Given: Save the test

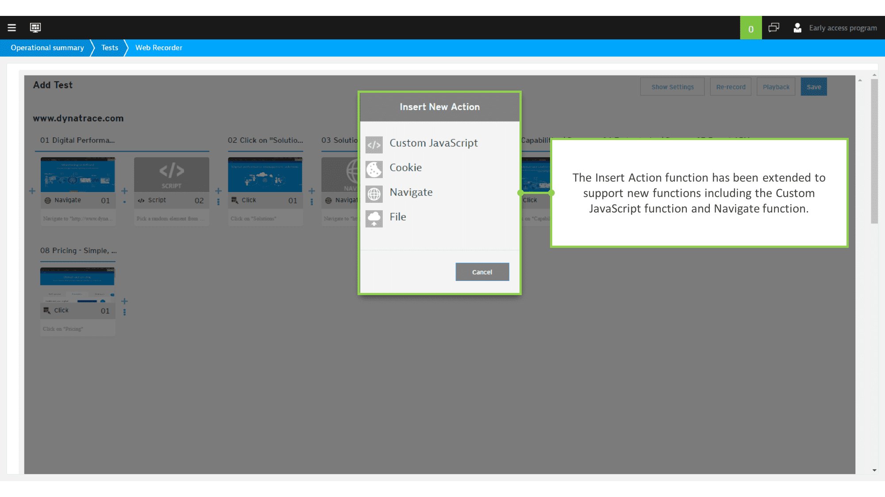Looking at the screenshot, I should (814, 87).
